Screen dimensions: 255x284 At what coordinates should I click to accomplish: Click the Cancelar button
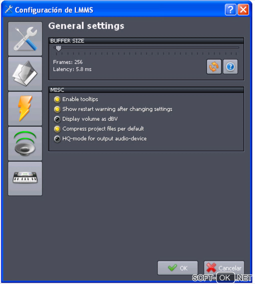coord(224,268)
